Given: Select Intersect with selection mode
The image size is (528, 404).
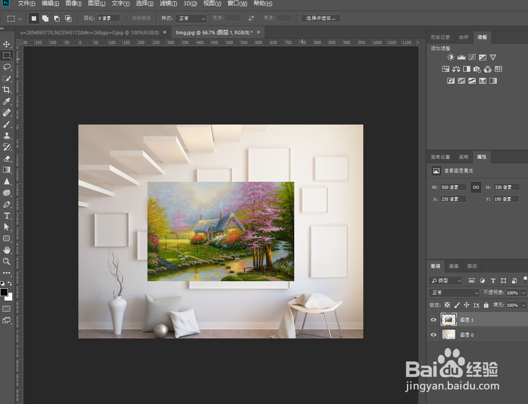Looking at the screenshot, I should tap(68, 18).
